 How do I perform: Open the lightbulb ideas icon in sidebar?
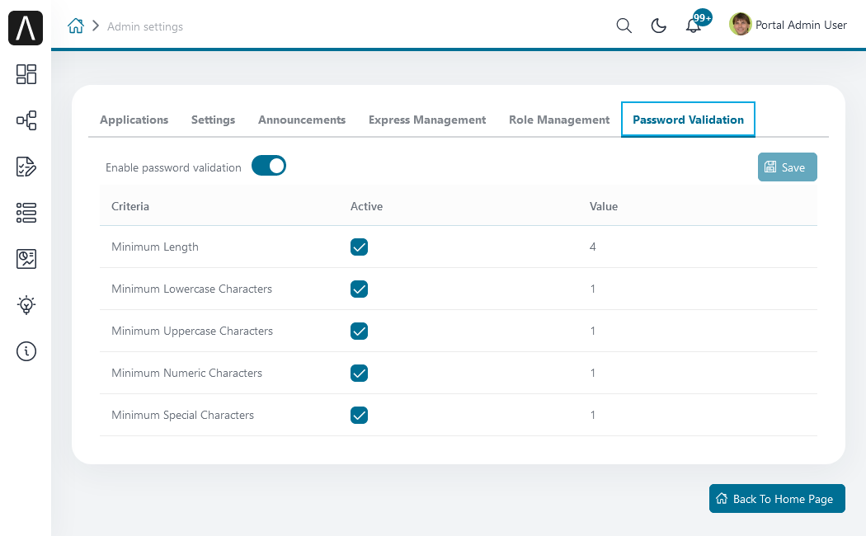pyautogui.click(x=26, y=305)
